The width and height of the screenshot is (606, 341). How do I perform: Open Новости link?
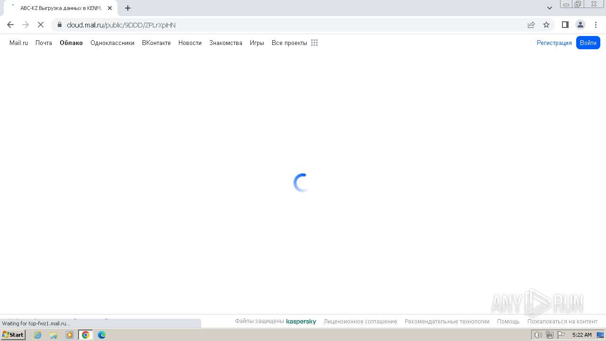click(190, 43)
